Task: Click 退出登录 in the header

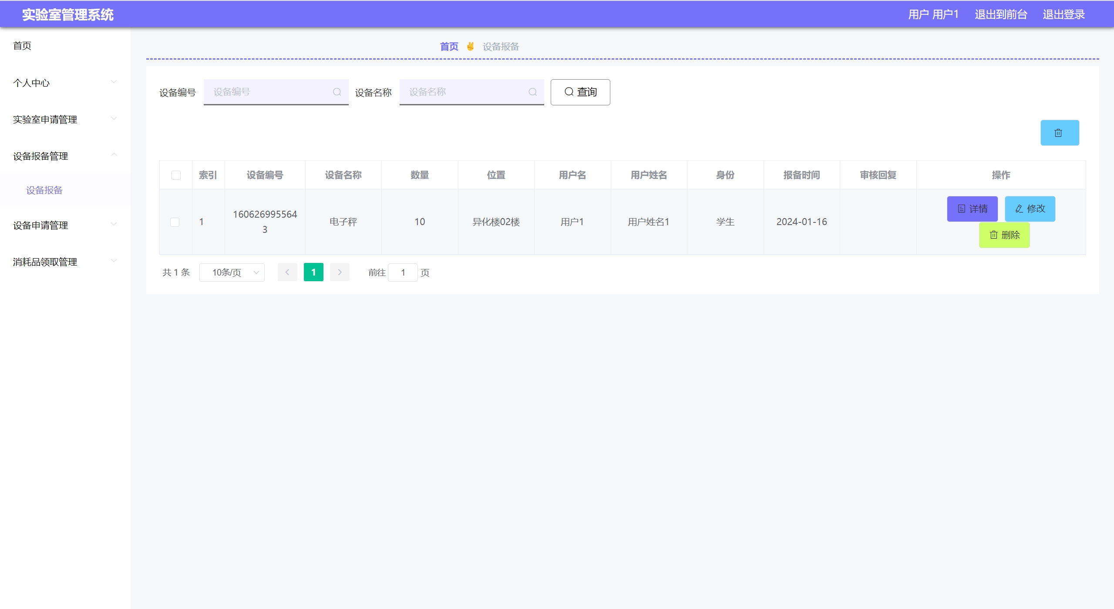Action: point(1063,14)
